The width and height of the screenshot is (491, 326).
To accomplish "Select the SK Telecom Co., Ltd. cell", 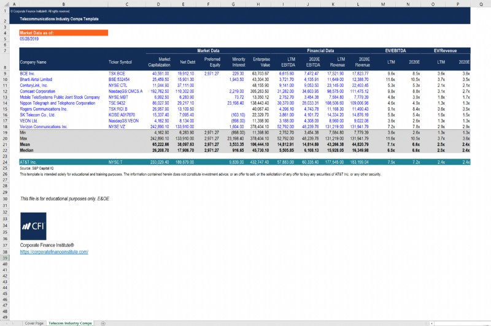I will 37,115.
